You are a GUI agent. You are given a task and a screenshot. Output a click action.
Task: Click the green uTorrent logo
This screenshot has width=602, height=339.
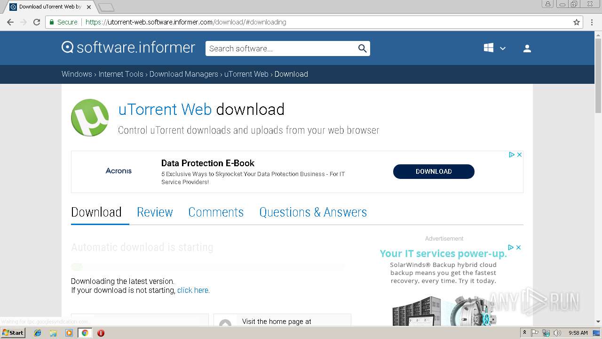[90, 118]
